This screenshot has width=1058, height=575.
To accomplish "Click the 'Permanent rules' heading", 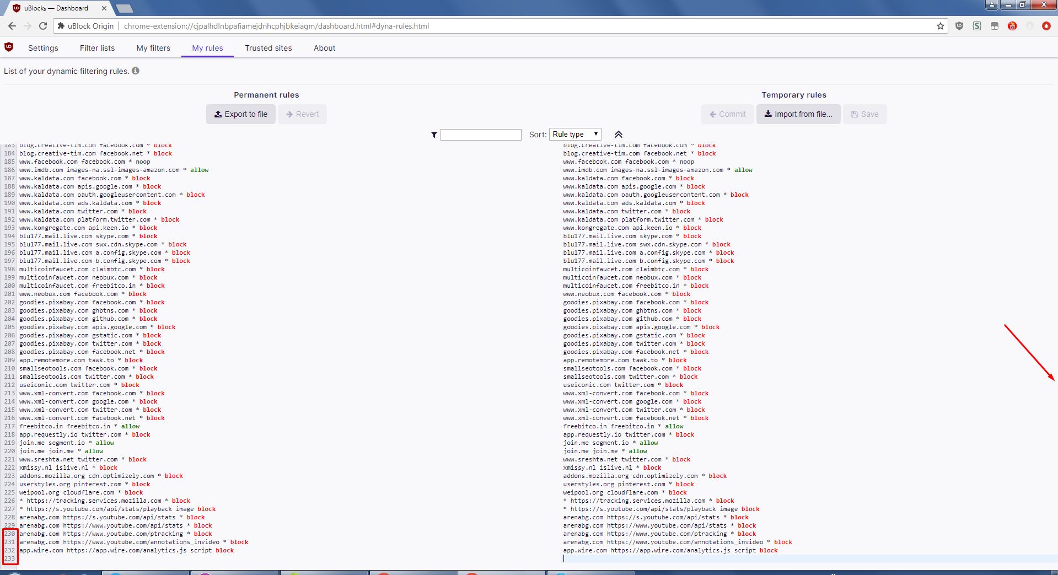I will [266, 95].
